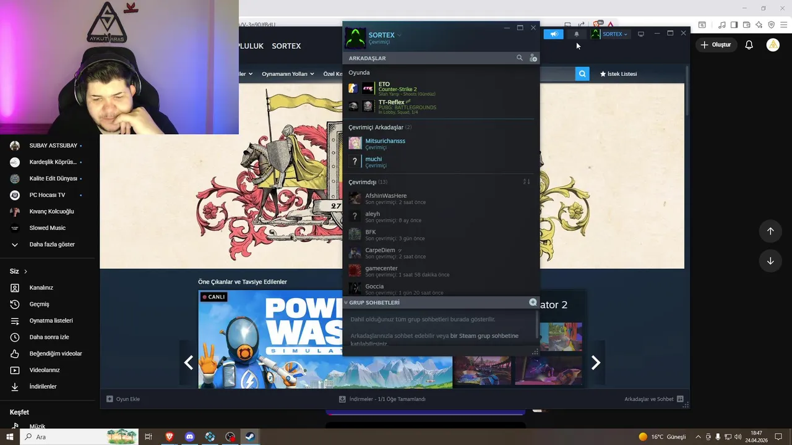
Task: Open SORTEX status dropdown in friends window
Action: (399, 35)
